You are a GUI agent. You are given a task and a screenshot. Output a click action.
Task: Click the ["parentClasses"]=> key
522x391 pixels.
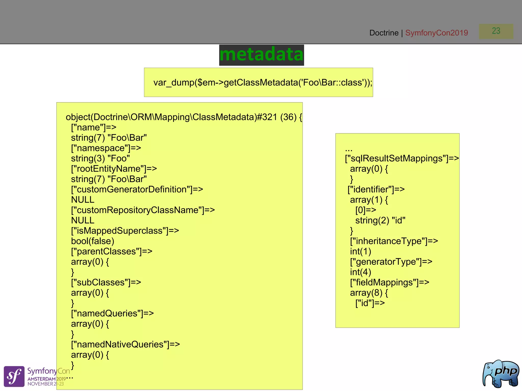coord(112,251)
